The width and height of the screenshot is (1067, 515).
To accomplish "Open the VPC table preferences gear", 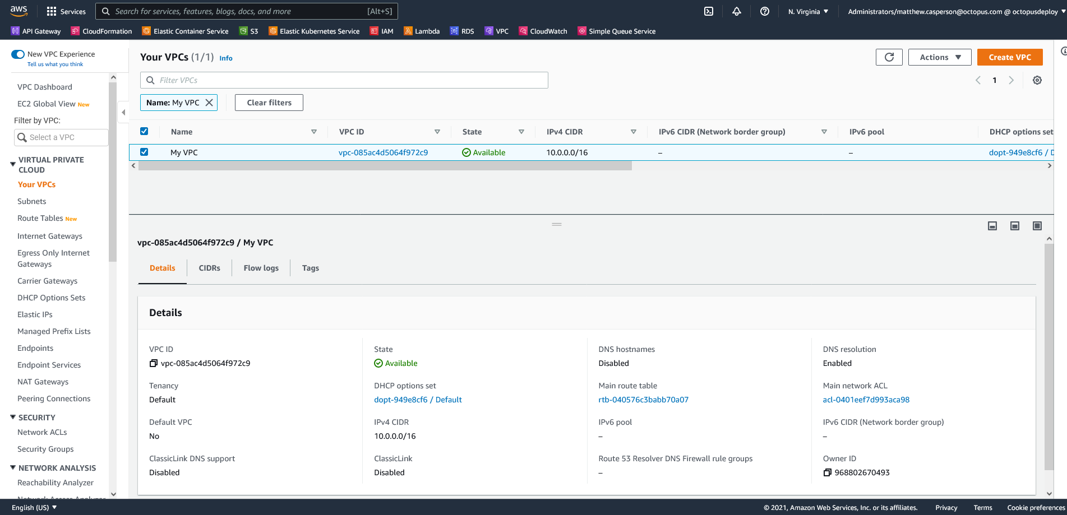I will [1037, 80].
